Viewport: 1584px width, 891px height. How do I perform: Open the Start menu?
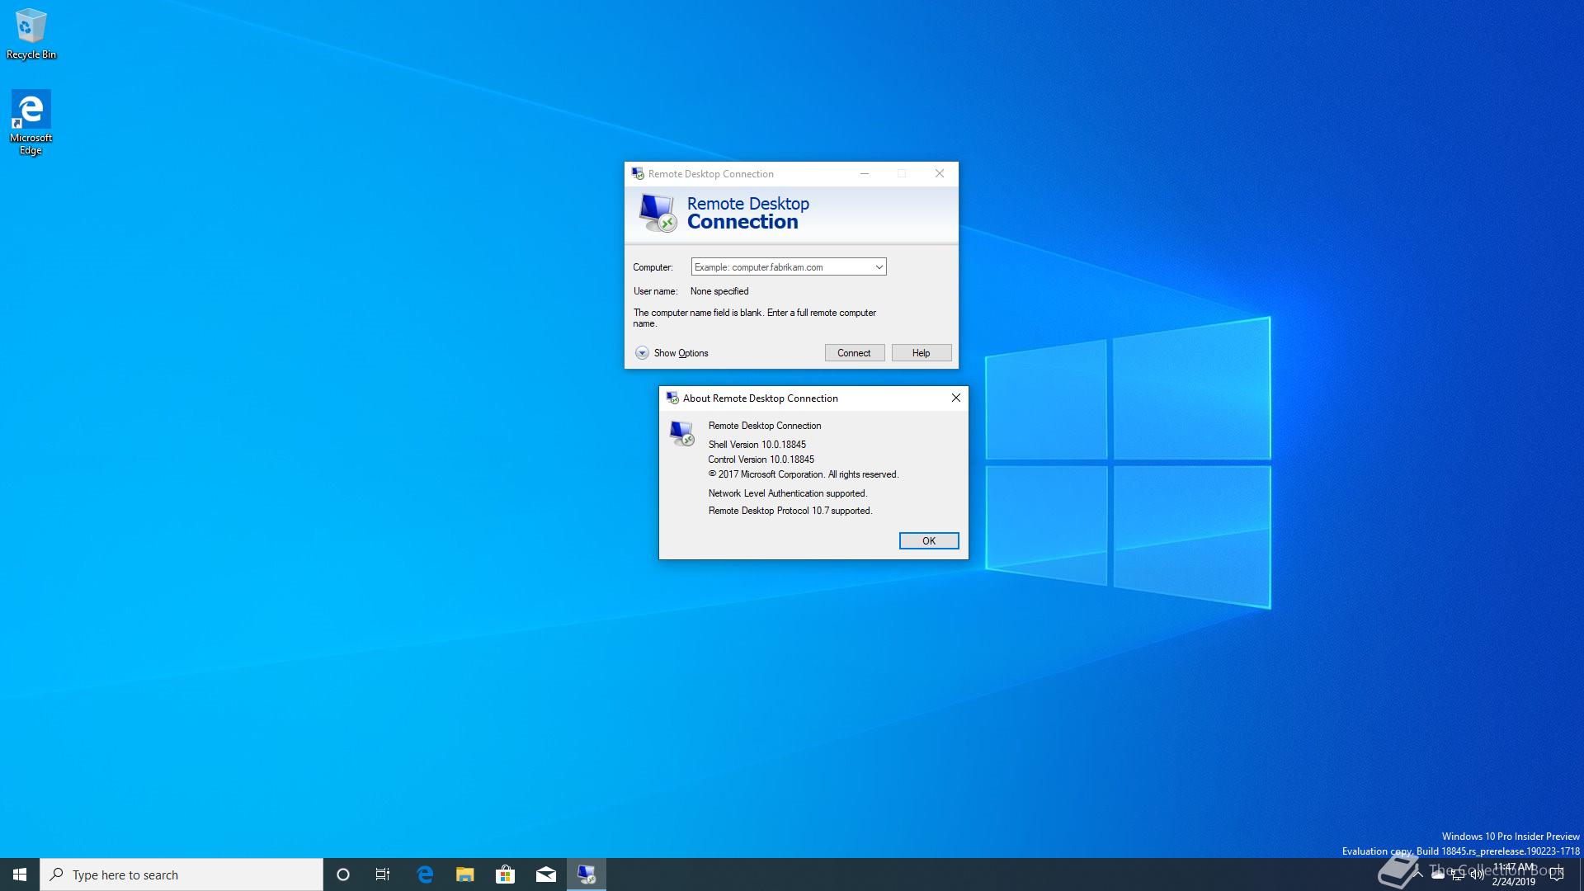[x=20, y=874]
